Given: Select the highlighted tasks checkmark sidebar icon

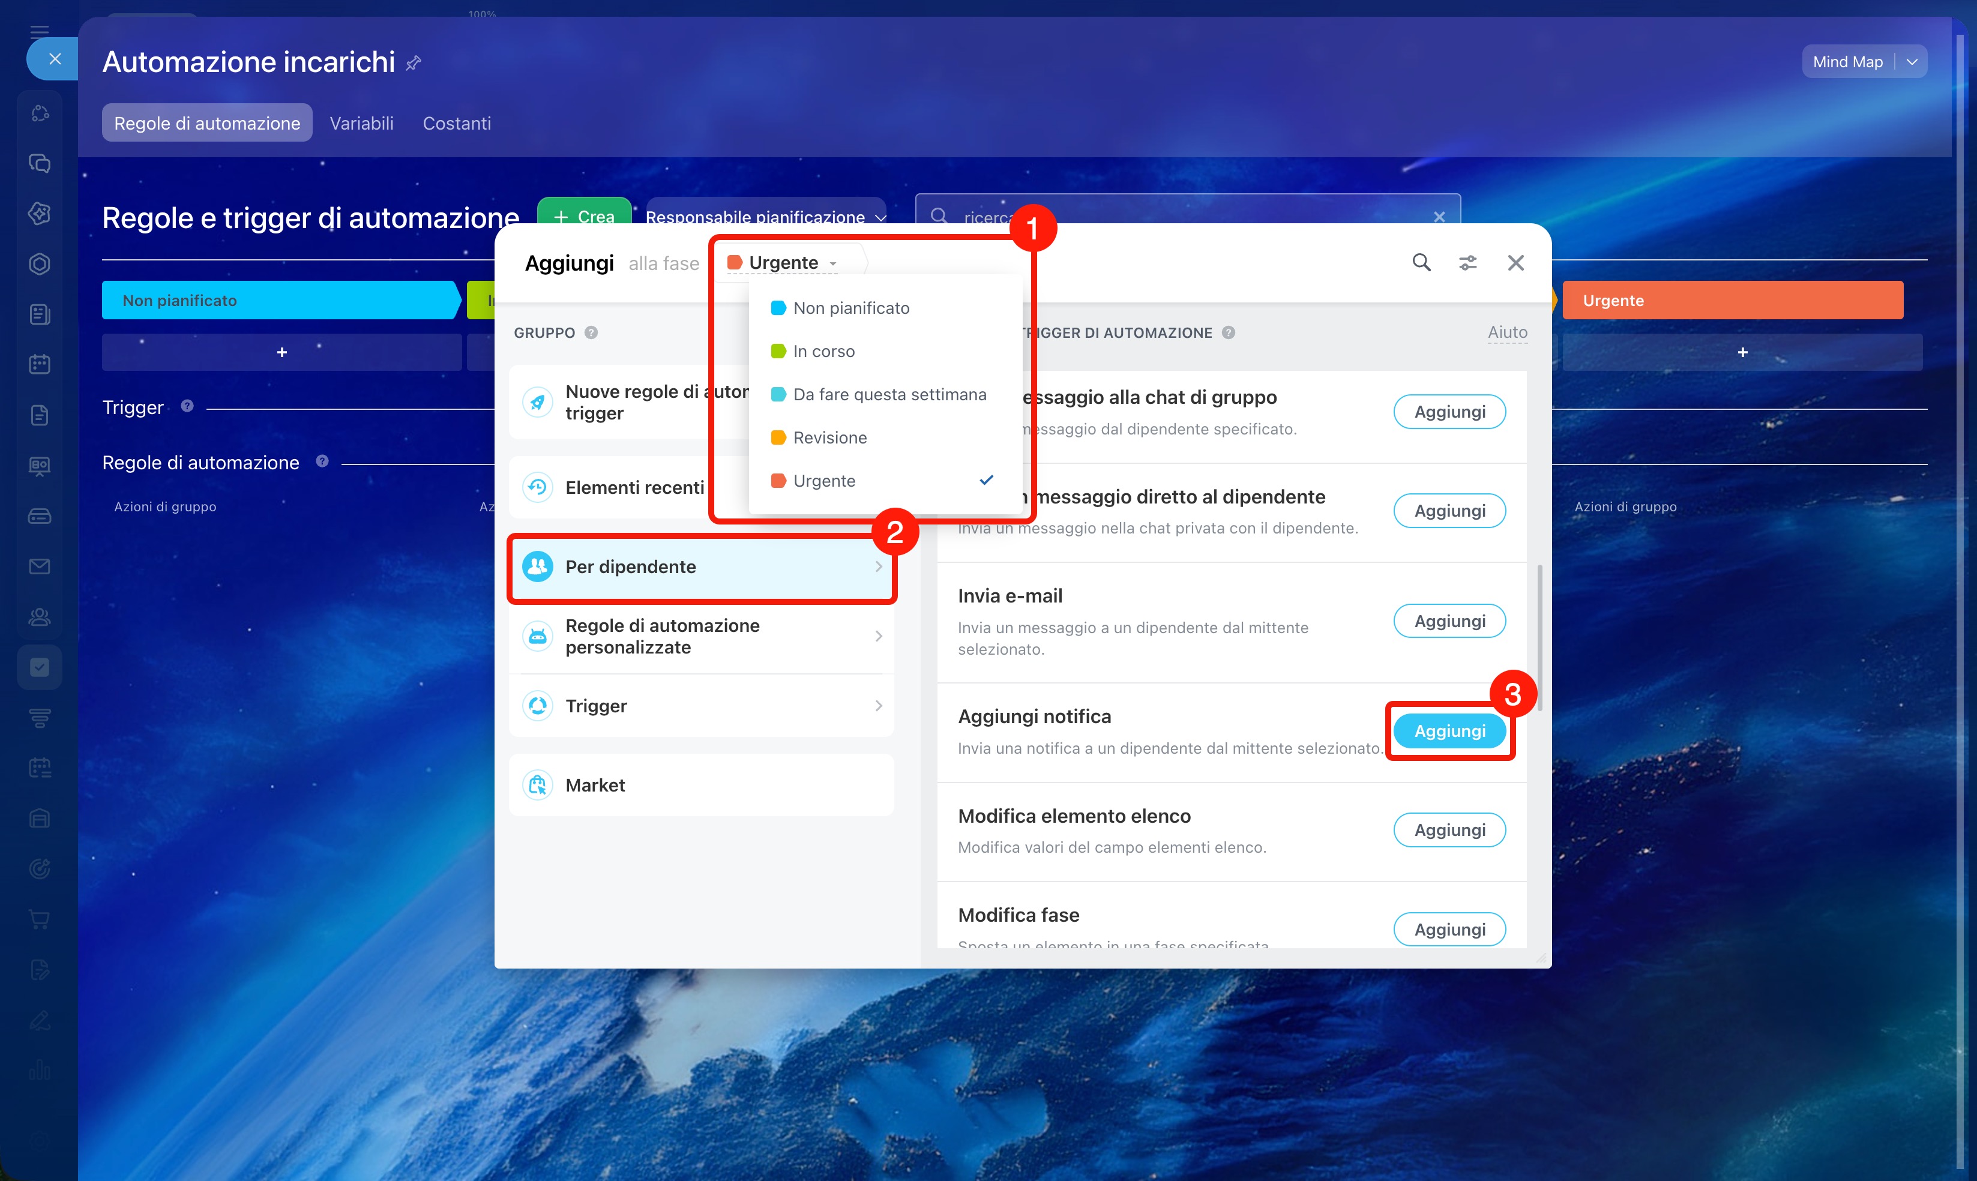Looking at the screenshot, I should pos(40,667).
